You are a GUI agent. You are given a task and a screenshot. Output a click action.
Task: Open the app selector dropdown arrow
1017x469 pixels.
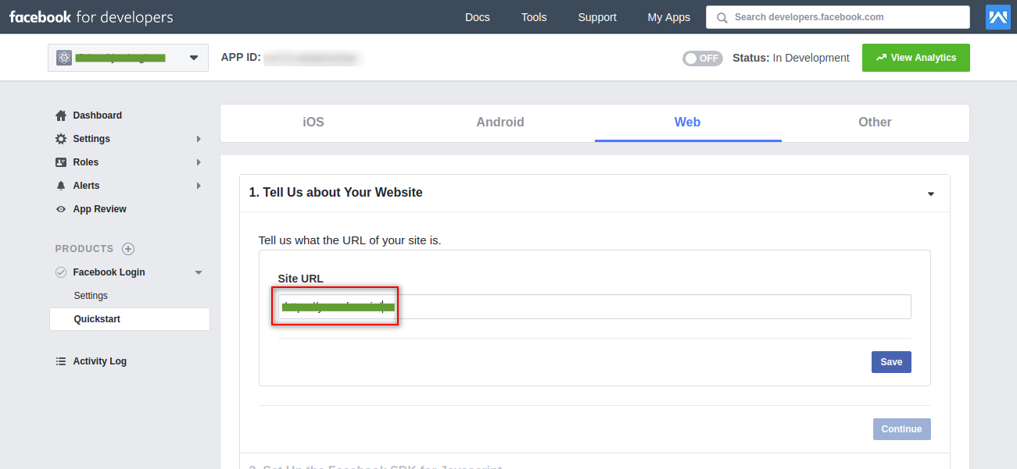pos(194,58)
